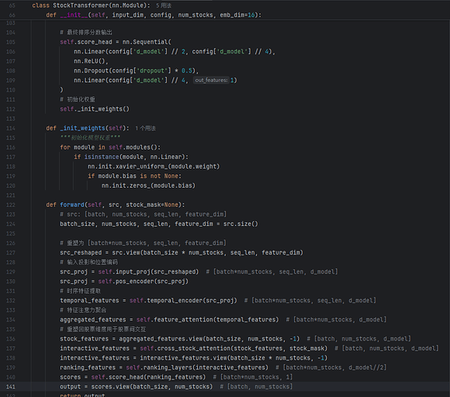
Task: Click the out_features inlay hint
Action: coord(211,80)
